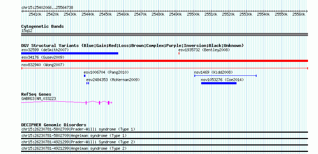Open the esv1006704 (Pang2010) label
Image resolution: width=318 pixels, height=154 pixels.
point(106,72)
